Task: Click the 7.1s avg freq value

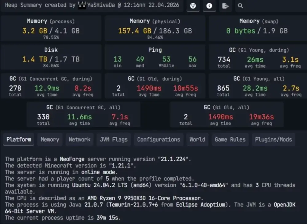Action: tap(120, 117)
